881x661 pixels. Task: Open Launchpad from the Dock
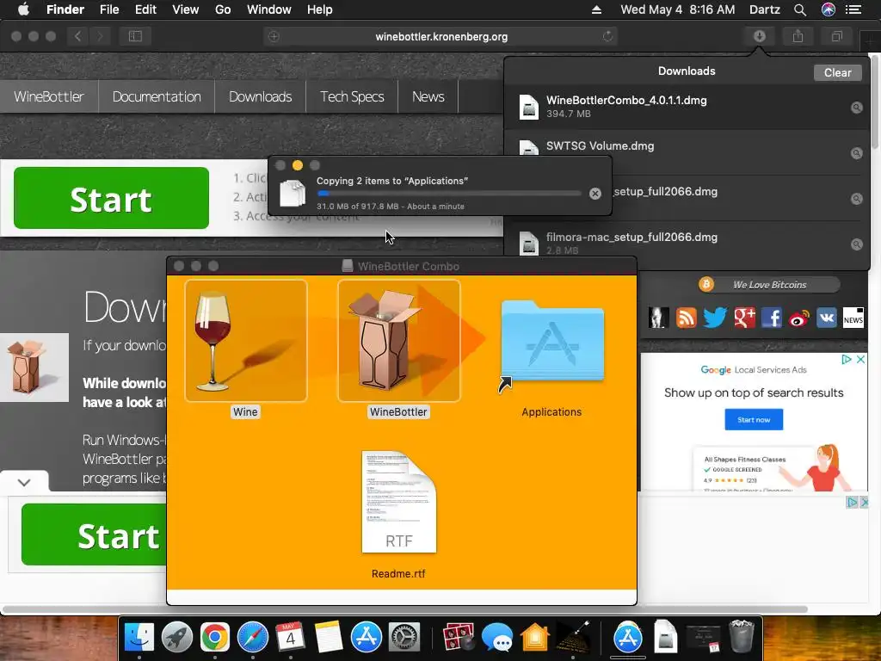pos(177,638)
